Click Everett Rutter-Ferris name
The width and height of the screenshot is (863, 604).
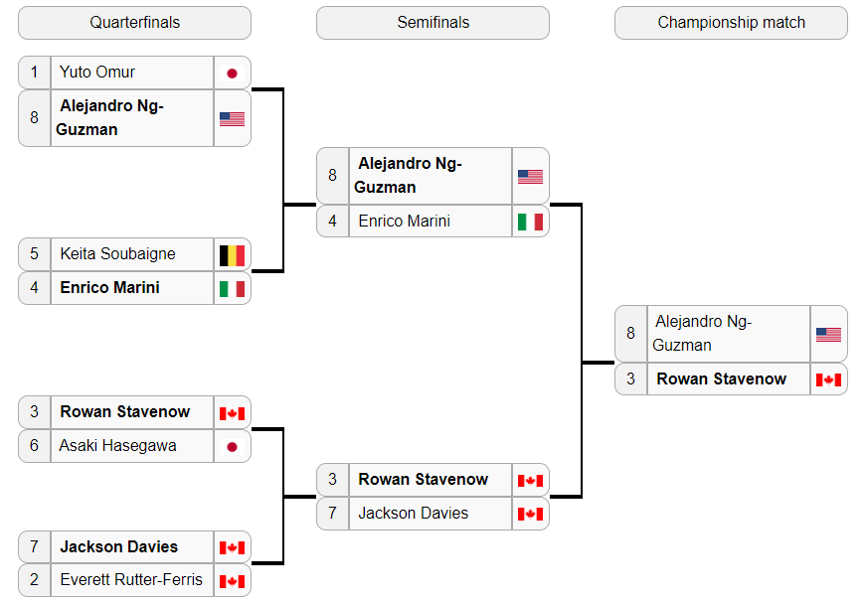coord(131,580)
